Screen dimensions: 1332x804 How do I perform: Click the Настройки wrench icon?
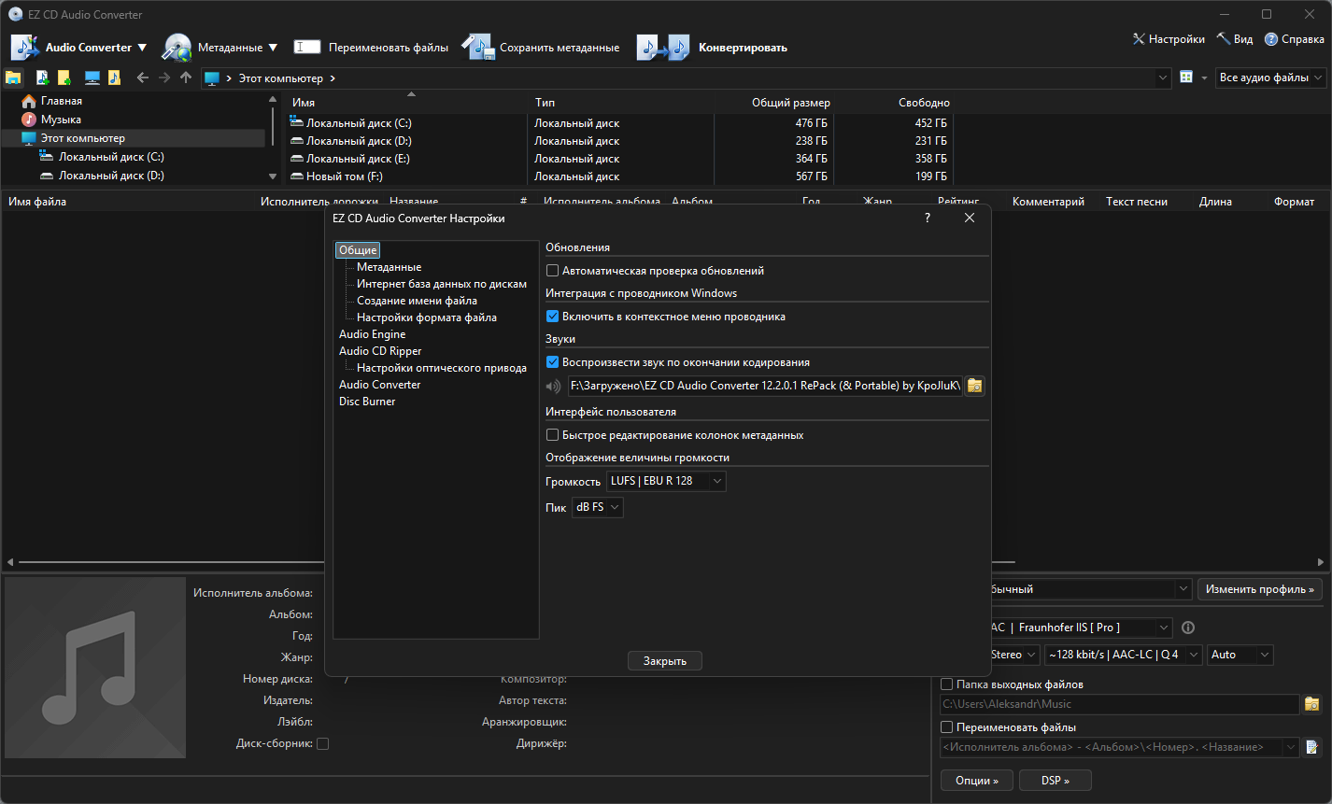point(1139,39)
